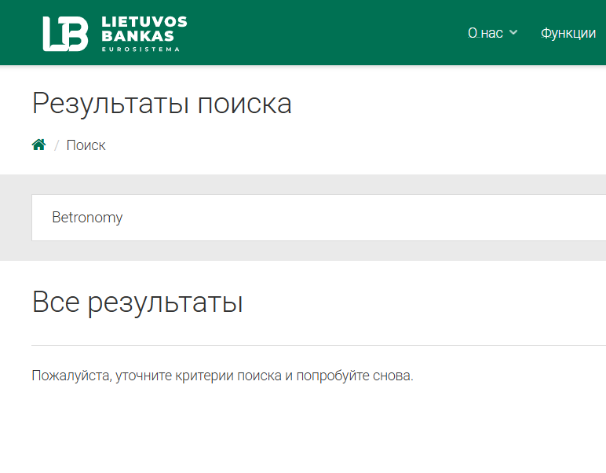Click the "Поиск" breadcrumb link
606x473 pixels.
point(86,145)
